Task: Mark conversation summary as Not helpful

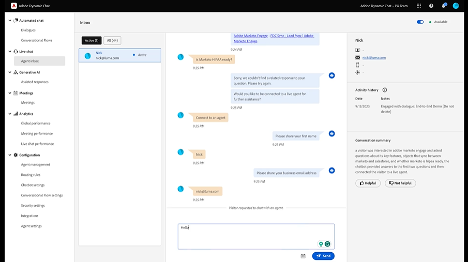Action: tap(400, 183)
